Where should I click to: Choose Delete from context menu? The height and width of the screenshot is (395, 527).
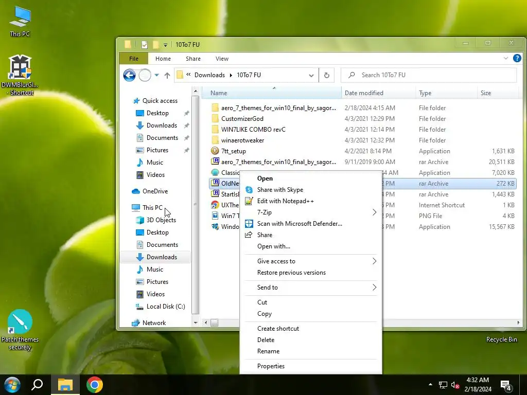pyautogui.click(x=311, y=340)
